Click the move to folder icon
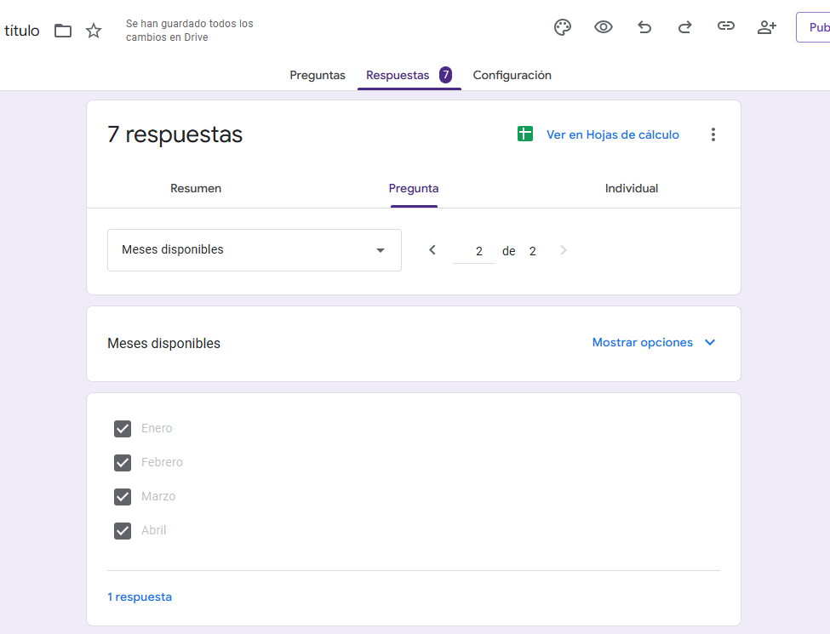Screen dimensions: 830x634 [63, 31]
